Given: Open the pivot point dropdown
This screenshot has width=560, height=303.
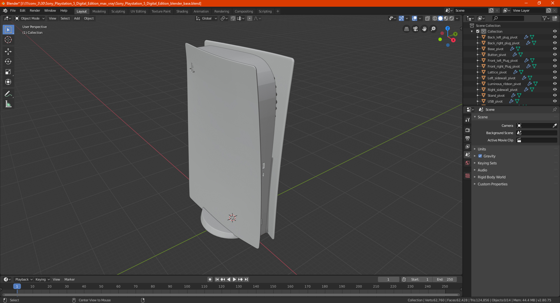Looking at the screenshot, I should [224, 18].
